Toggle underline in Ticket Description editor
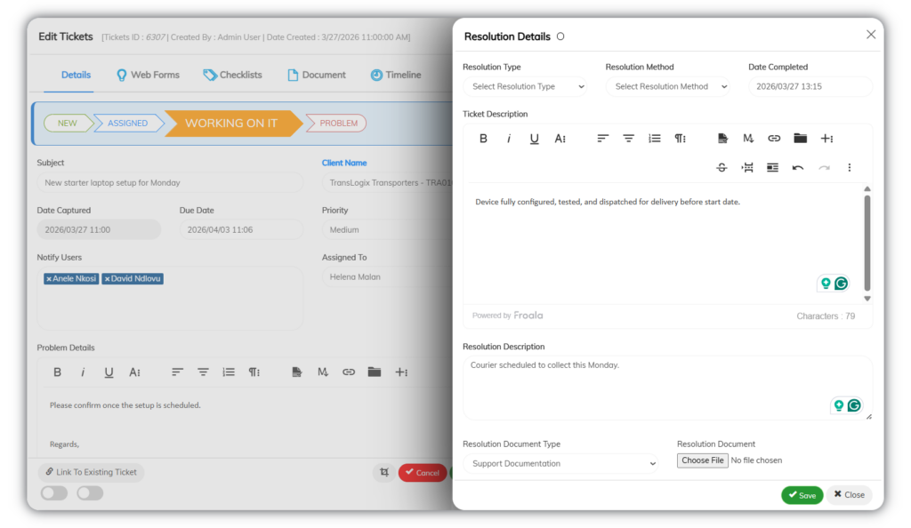Image resolution: width=911 pixels, height=528 pixels. tap(534, 138)
